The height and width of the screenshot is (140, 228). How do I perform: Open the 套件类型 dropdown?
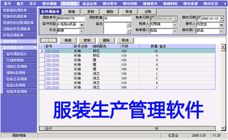(x=82, y=25)
